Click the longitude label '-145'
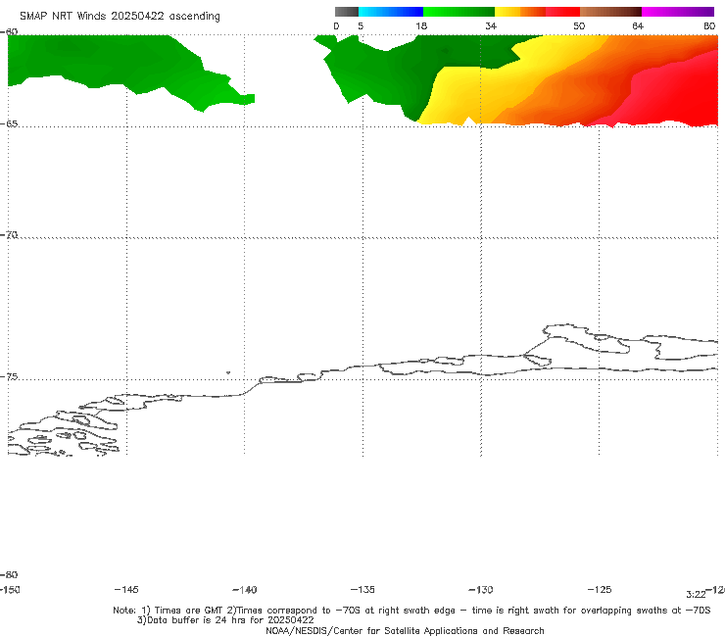The width and height of the screenshot is (725, 637). pos(126,590)
